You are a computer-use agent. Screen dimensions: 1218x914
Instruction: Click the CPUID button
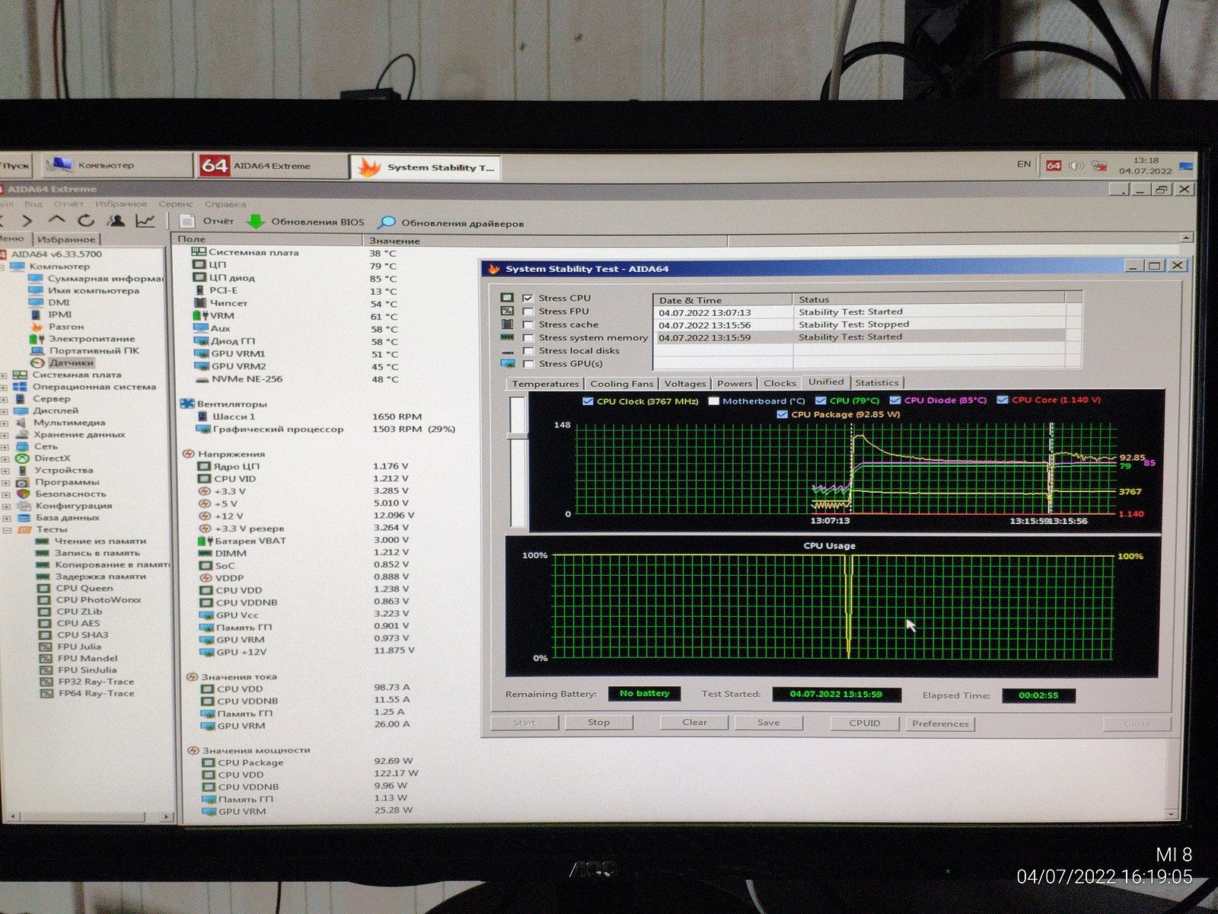pos(864,723)
